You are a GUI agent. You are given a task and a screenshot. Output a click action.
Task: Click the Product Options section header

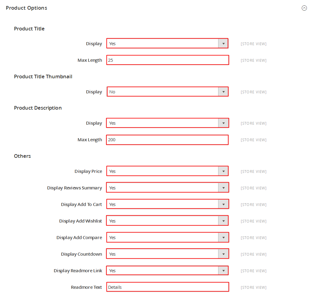(27, 8)
